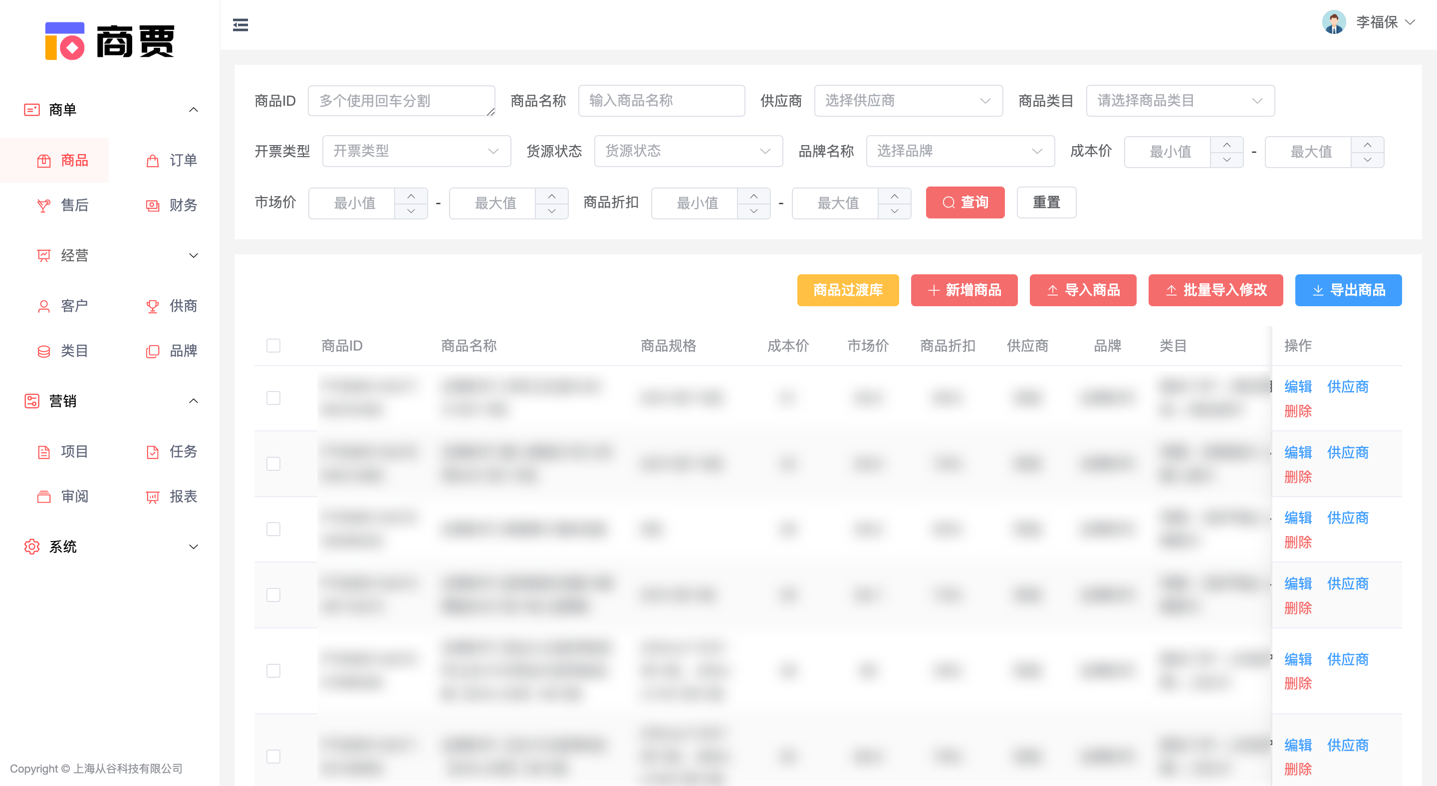1437x786 pixels.
Task: Click the user avatar in header
Action: point(1334,22)
